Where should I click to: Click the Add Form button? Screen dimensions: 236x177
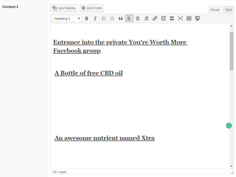point(92,8)
